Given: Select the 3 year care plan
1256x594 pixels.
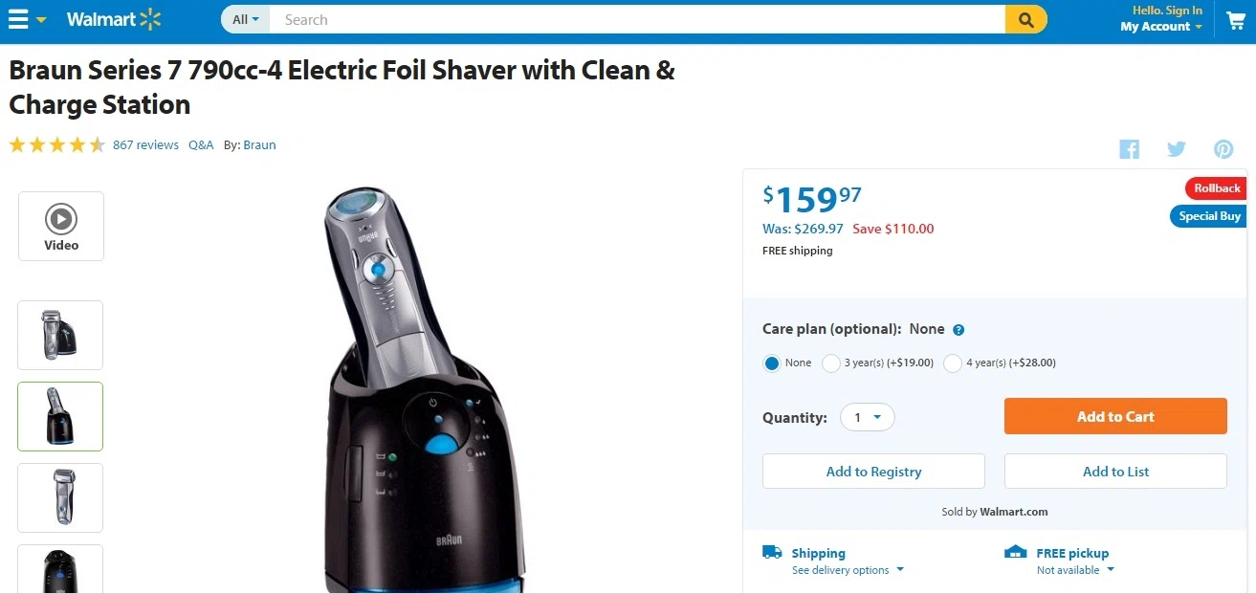Looking at the screenshot, I should pos(831,363).
